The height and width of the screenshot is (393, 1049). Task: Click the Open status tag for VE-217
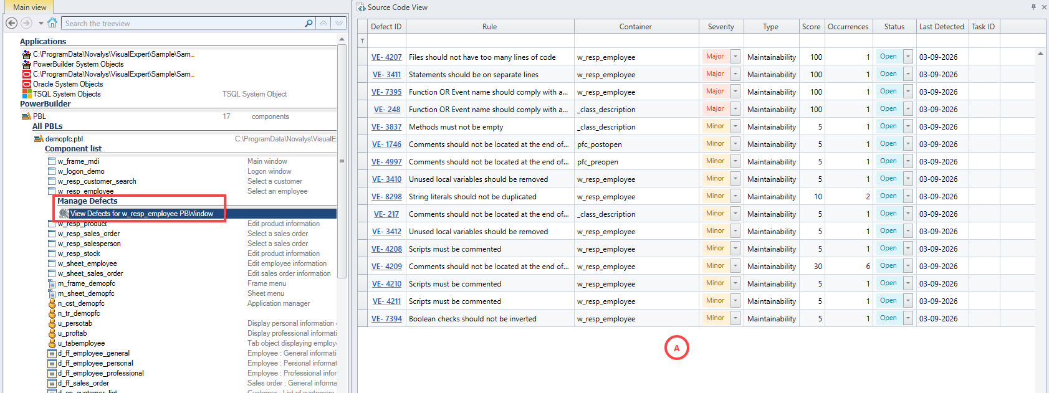(889, 214)
